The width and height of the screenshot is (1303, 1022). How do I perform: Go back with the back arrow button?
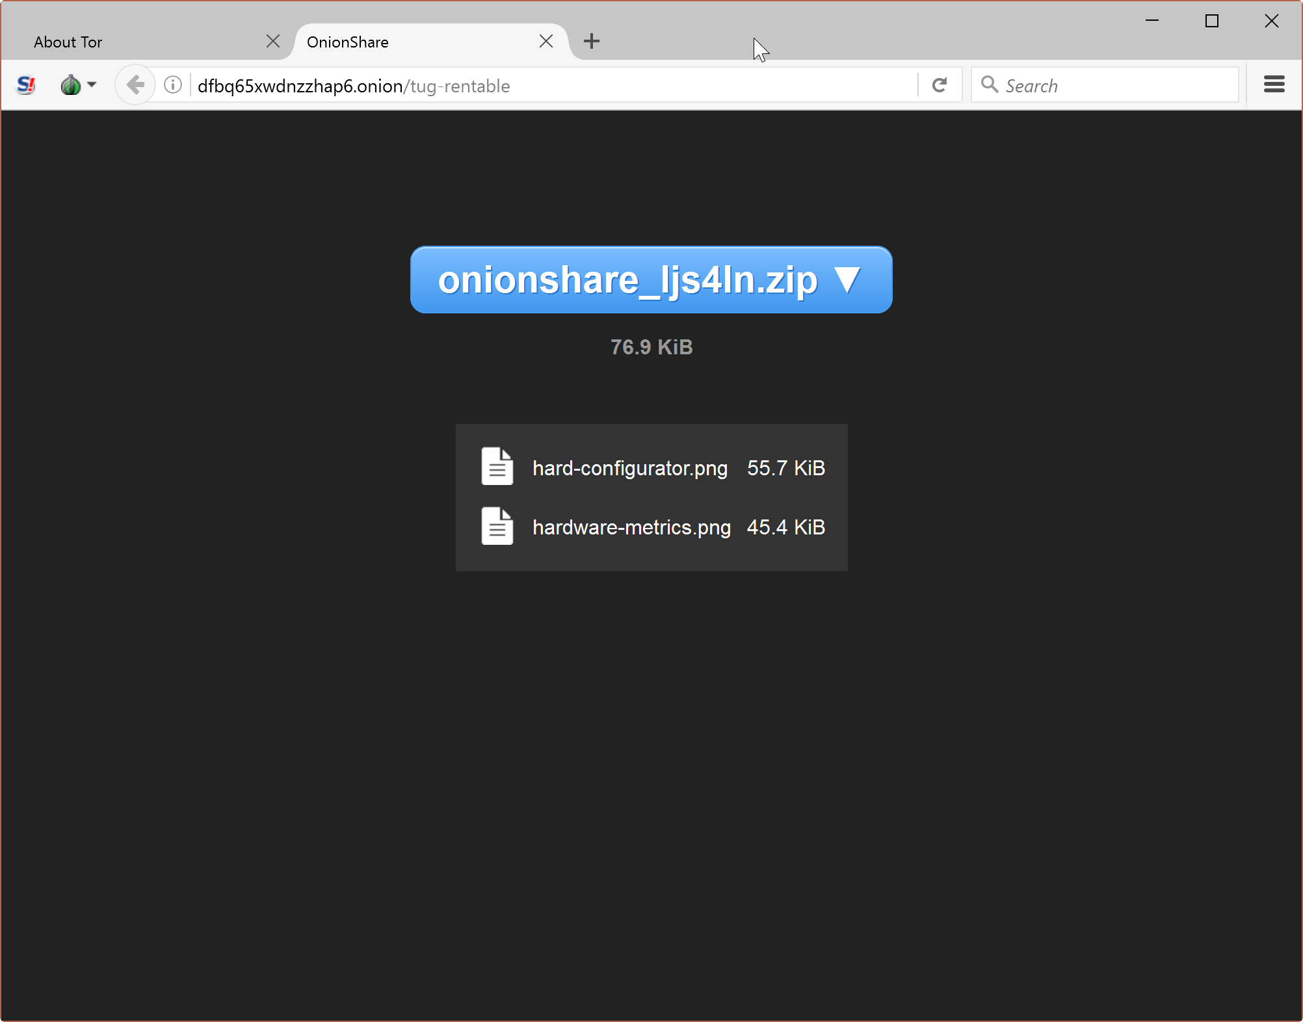point(135,85)
